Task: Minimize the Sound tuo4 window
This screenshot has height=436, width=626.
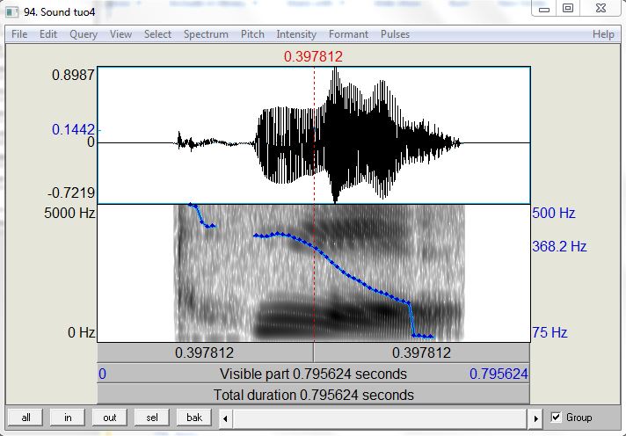Action: [x=543, y=9]
